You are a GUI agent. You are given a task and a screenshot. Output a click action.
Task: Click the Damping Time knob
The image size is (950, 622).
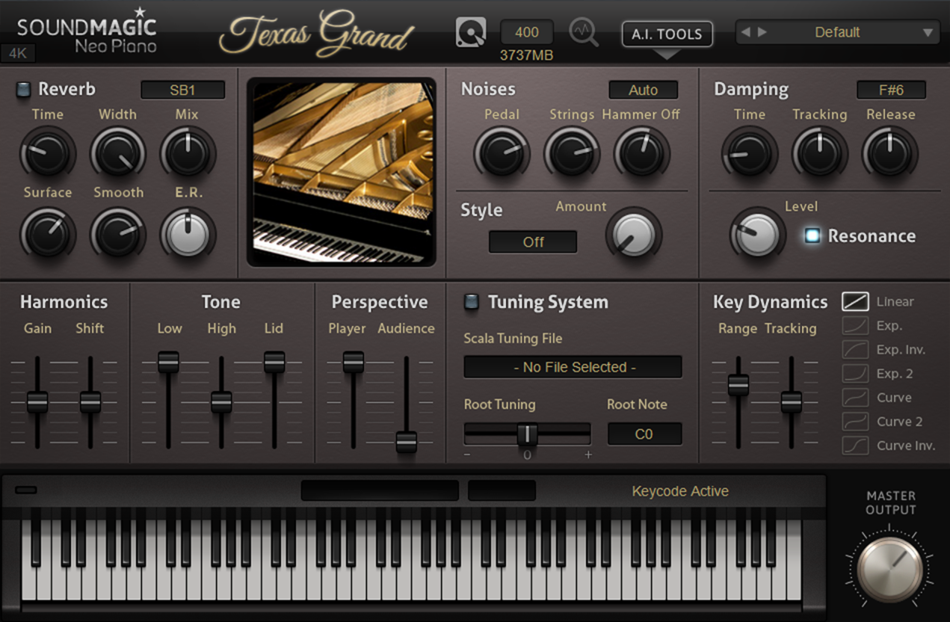coord(749,153)
